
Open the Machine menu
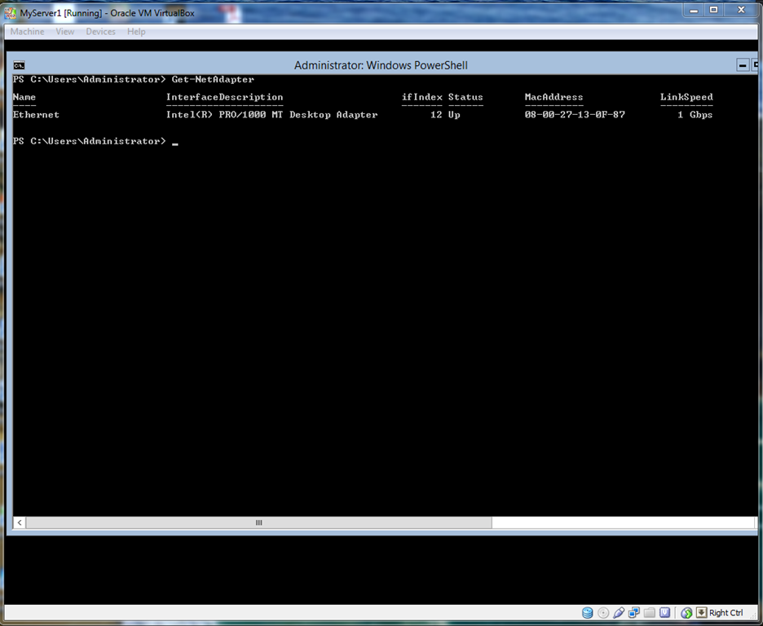27,32
